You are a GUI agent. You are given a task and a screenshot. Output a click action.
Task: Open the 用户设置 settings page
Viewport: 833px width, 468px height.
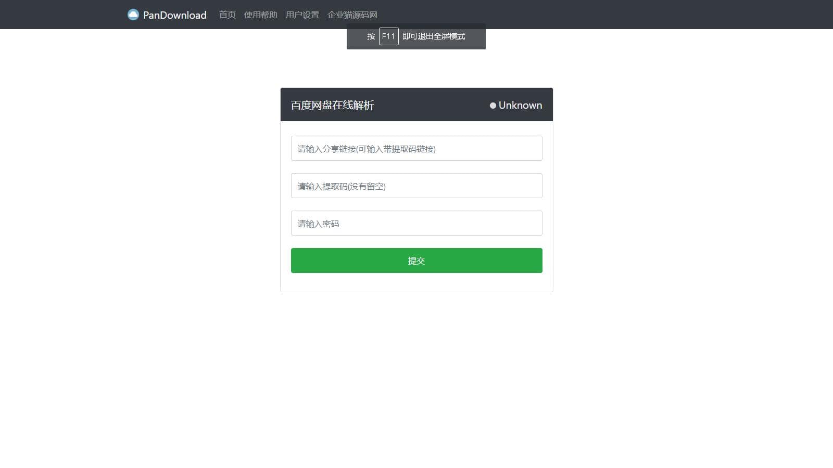tap(302, 15)
